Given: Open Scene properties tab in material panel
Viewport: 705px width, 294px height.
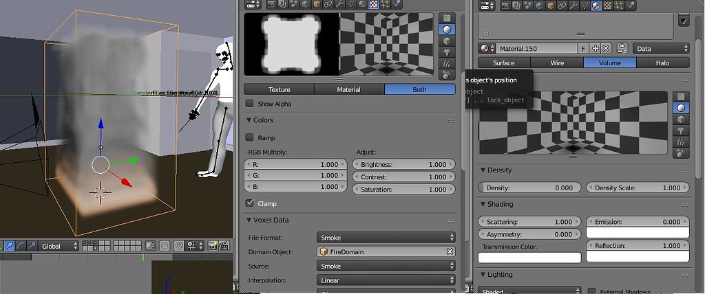Looking at the screenshot, I should point(528,5).
